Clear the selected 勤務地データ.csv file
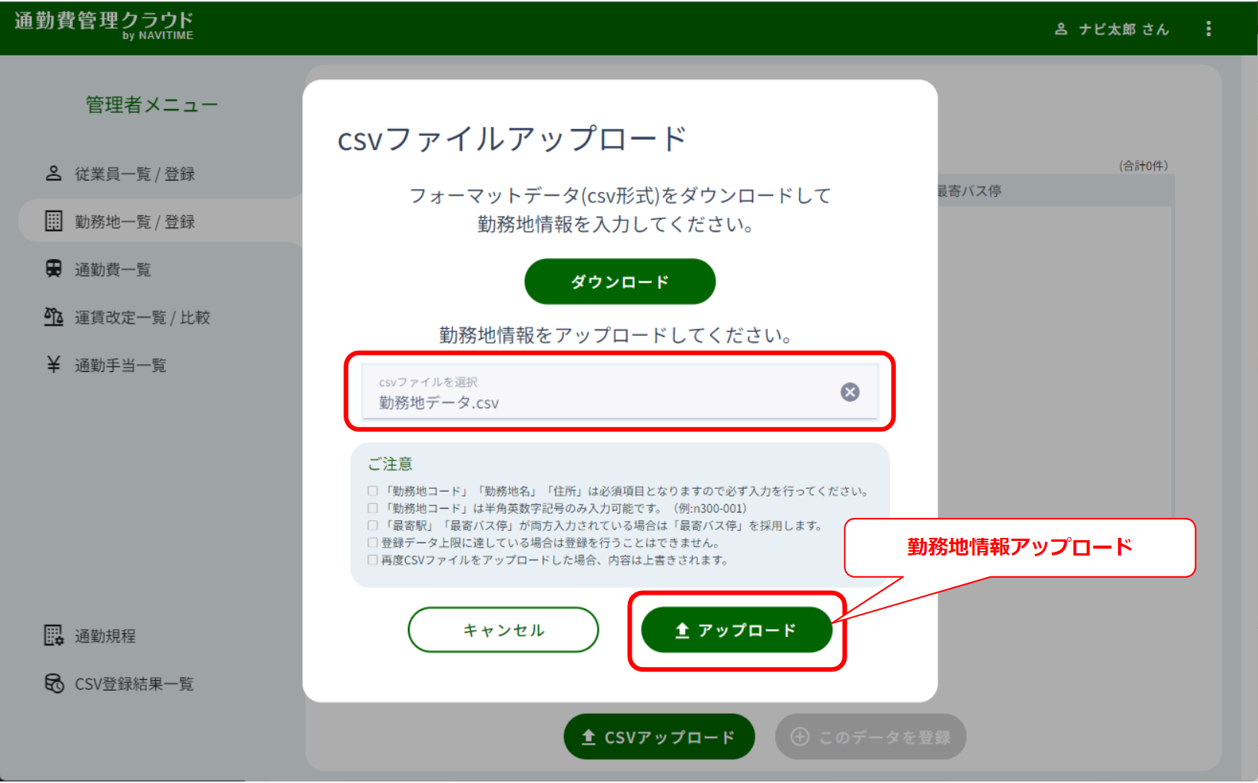This screenshot has width=1258, height=783. (x=849, y=392)
